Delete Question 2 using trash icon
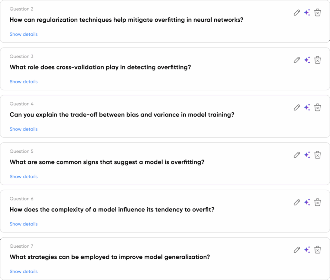This screenshot has height=280, width=330. point(317,13)
